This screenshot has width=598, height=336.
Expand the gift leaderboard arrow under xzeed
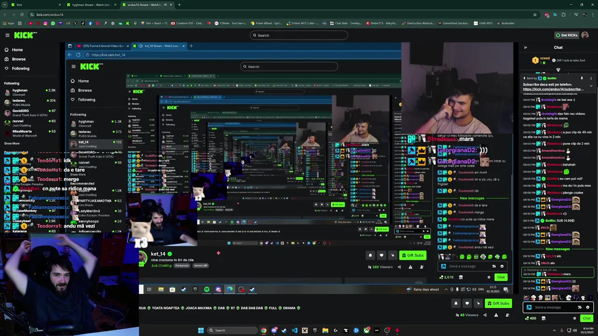click(558, 70)
